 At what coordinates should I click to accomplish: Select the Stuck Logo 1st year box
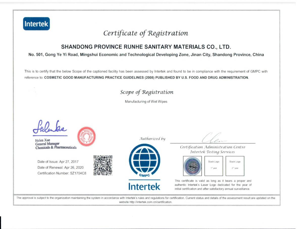point(214,166)
